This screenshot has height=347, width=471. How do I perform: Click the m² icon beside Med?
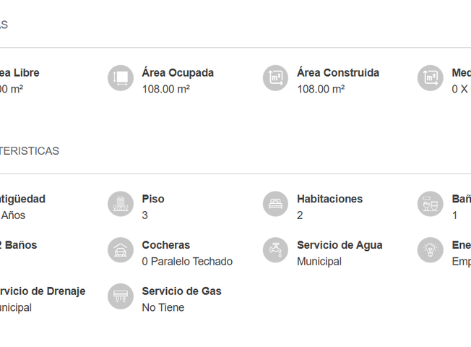tap(430, 78)
